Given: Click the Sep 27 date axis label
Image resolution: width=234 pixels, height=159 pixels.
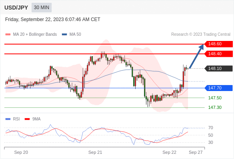Looking at the screenshot, I should point(196,152).
